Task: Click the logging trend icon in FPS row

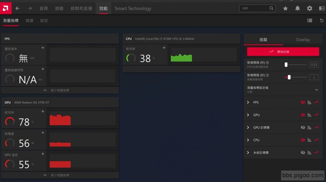Action: (316, 102)
